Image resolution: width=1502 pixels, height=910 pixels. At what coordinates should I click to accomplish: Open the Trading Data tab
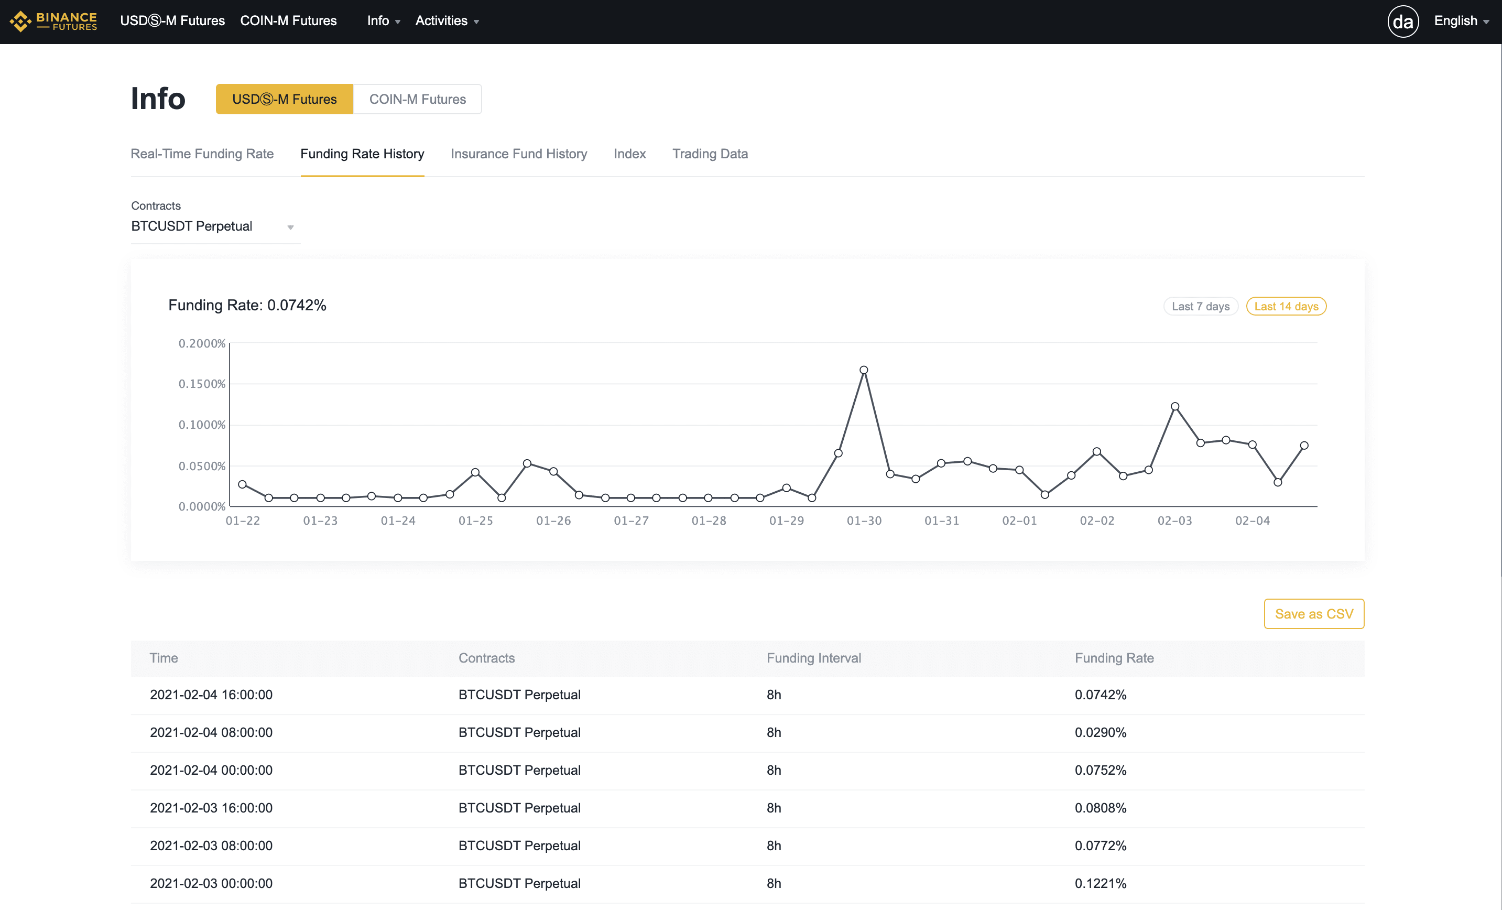710,154
